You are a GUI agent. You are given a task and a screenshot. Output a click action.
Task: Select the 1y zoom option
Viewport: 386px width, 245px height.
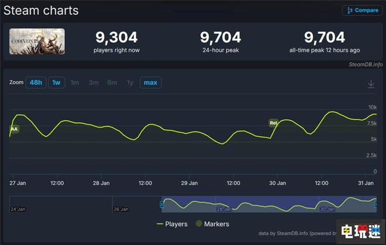click(130, 82)
